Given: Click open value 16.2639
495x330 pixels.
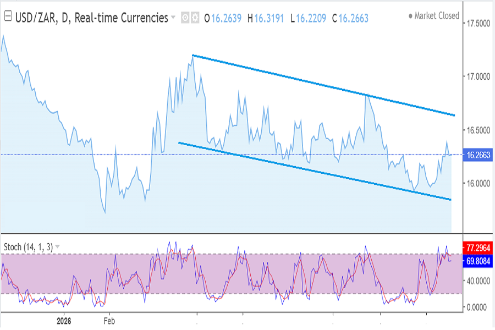Looking at the screenshot, I should [227, 18].
